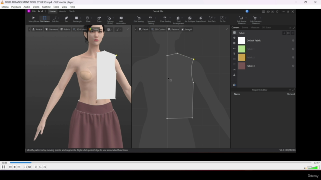Image resolution: width=321 pixels, height=180 pixels.
Task: Pick the Rectangle pattern tool
Action: point(77,19)
